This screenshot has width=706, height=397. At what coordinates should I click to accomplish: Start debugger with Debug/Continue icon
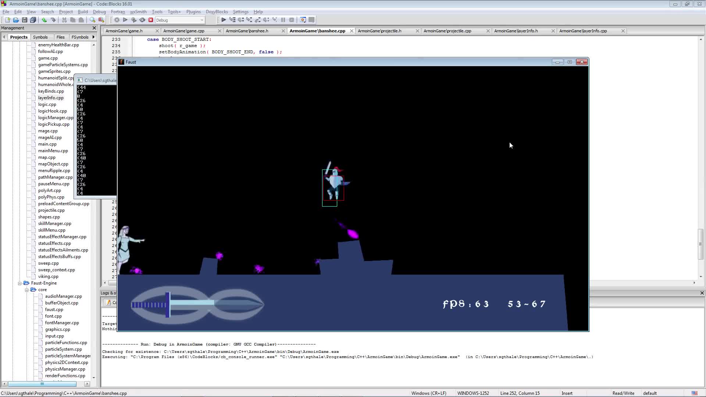224,20
